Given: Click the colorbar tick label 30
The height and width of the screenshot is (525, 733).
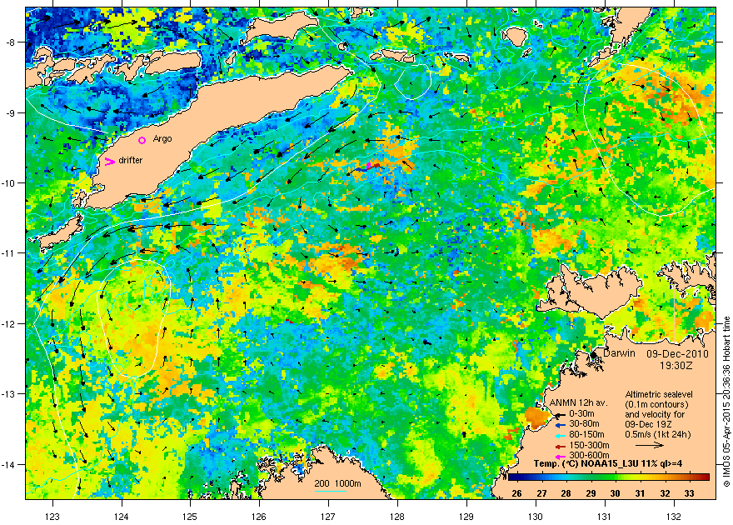Looking at the screenshot, I should 615,493.
